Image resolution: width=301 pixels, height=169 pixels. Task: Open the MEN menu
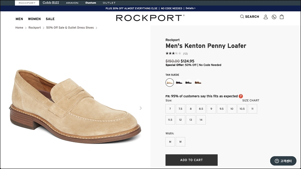19,19
